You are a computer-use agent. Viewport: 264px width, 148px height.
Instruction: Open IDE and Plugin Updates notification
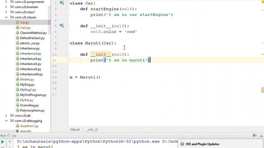tap(203, 144)
